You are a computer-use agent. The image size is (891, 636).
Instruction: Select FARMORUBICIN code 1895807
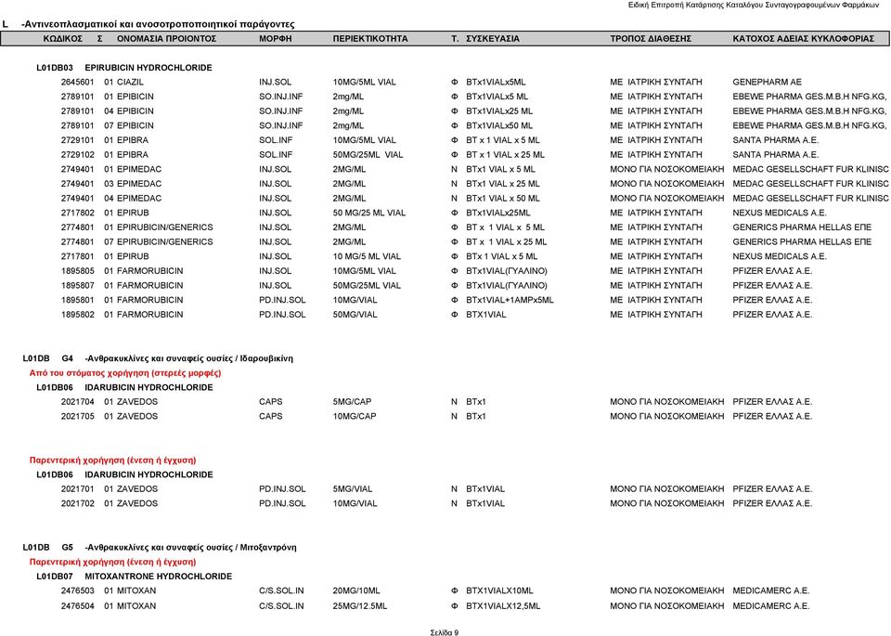point(78,285)
